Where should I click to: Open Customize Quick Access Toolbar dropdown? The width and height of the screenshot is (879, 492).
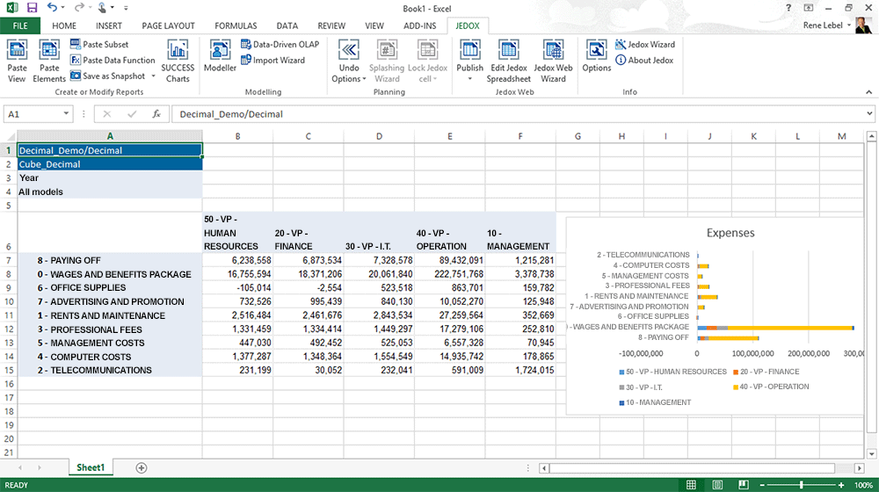pyautogui.click(x=126, y=8)
